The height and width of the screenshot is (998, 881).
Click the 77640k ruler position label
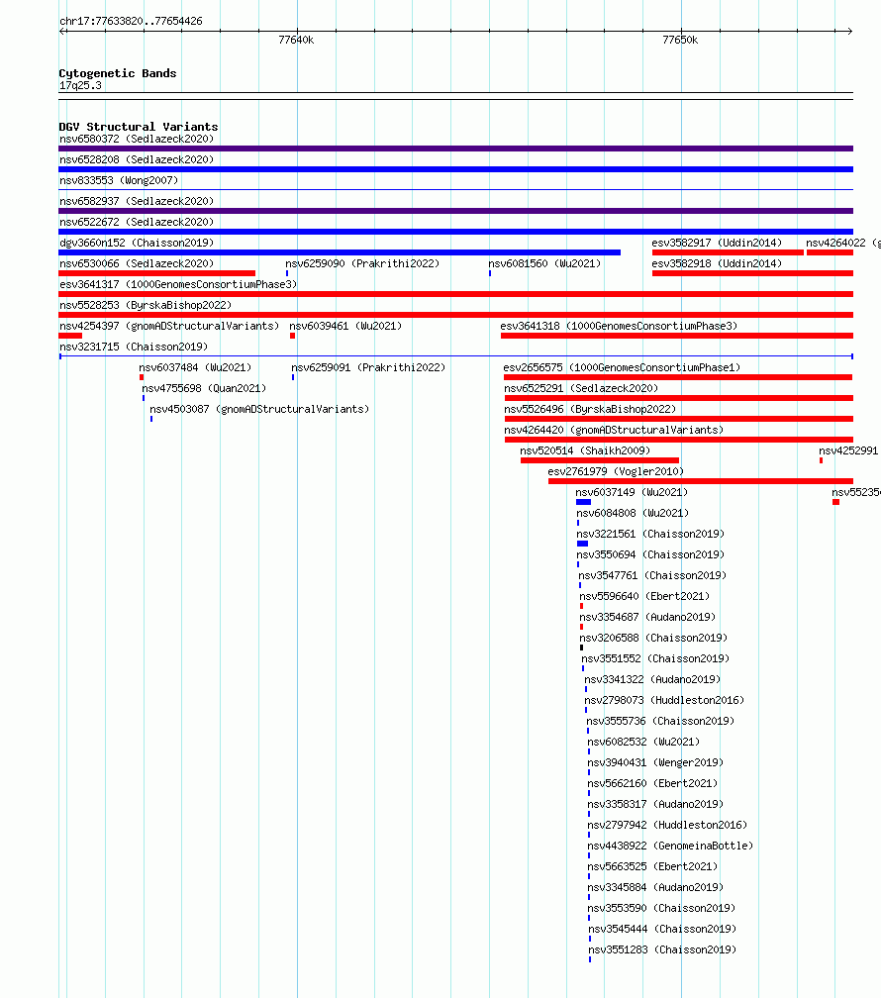[x=296, y=40]
